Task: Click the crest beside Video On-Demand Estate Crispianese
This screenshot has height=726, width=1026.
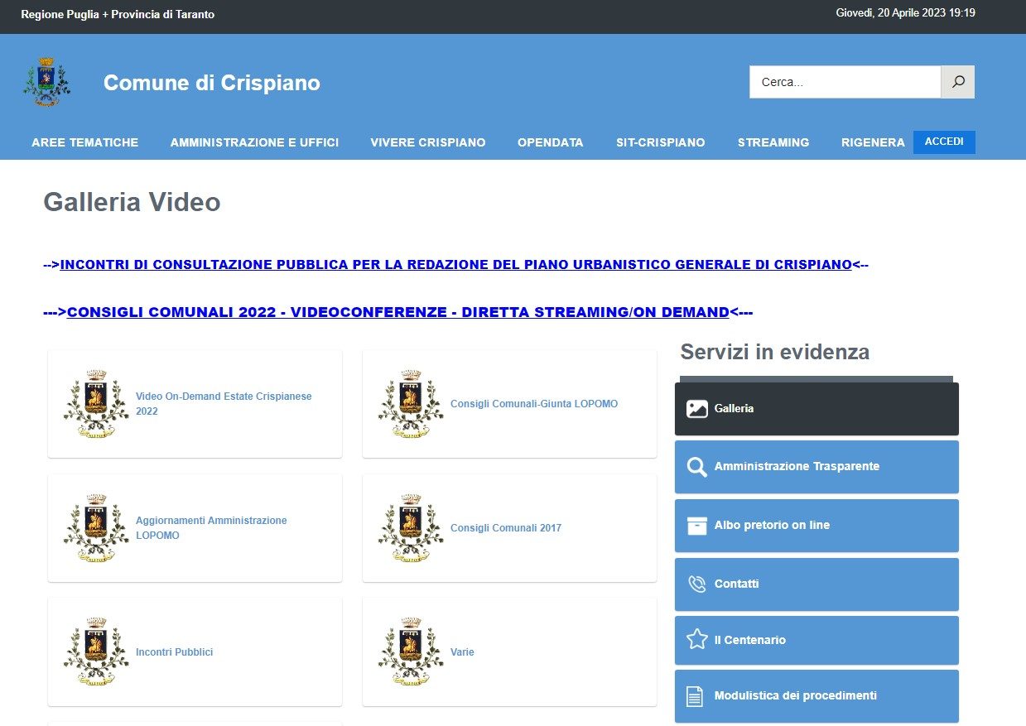Action: point(96,404)
